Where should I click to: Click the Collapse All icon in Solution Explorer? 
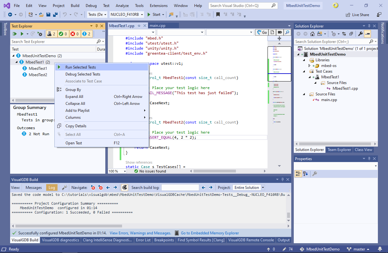pyautogui.click(x=351, y=34)
